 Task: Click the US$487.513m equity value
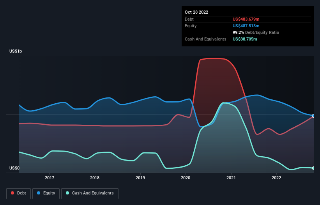click(x=246, y=26)
